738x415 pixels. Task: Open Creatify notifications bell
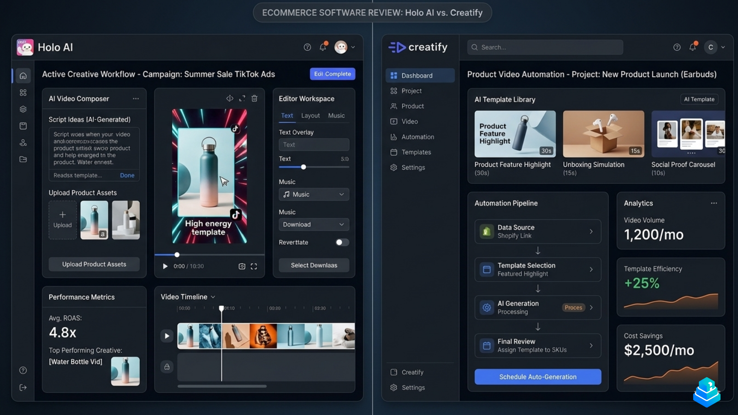pos(693,47)
